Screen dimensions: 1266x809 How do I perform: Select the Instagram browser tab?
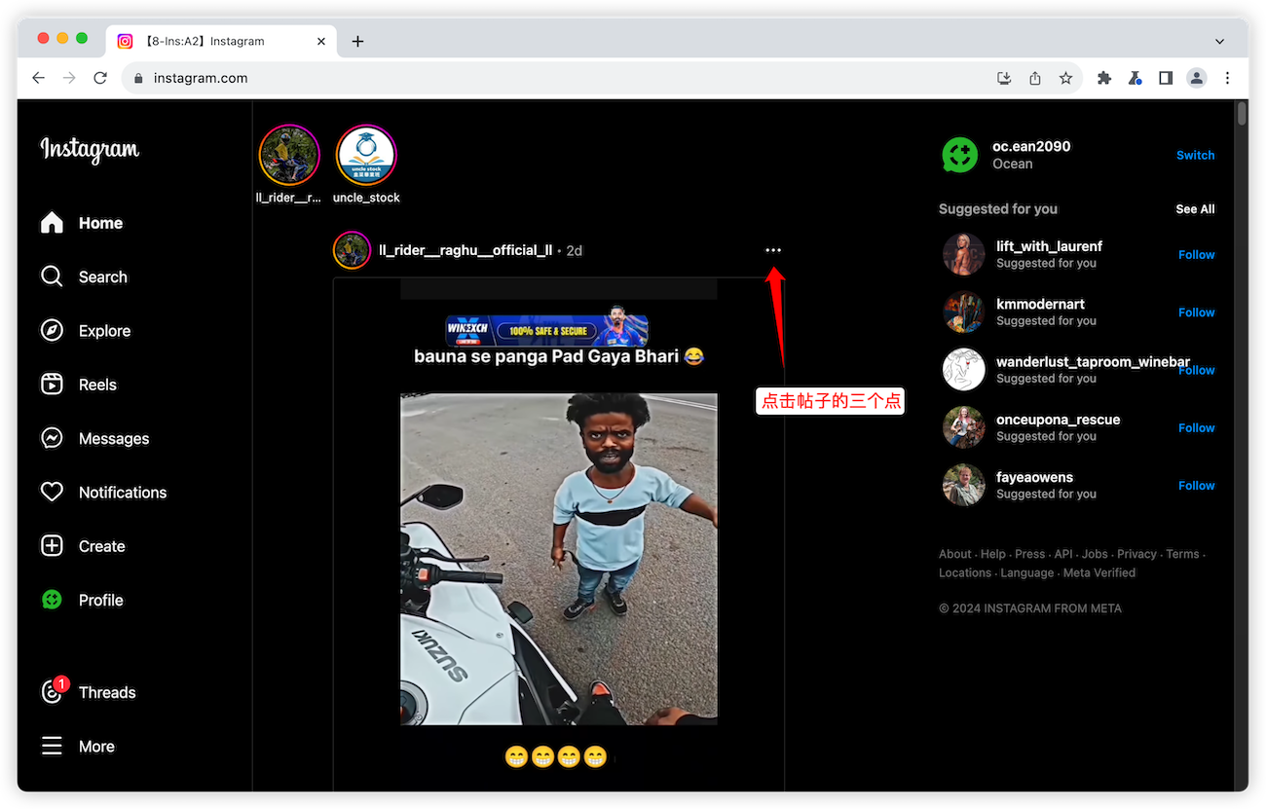point(219,41)
